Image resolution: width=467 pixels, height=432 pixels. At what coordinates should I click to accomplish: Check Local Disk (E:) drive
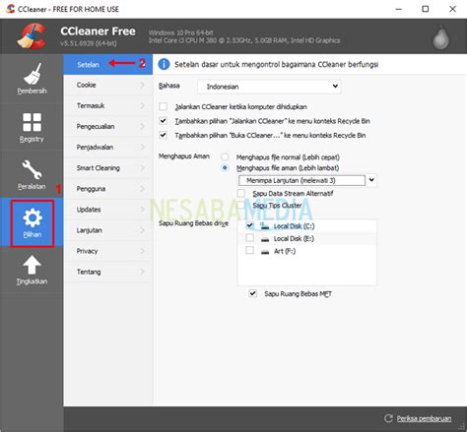click(x=250, y=238)
